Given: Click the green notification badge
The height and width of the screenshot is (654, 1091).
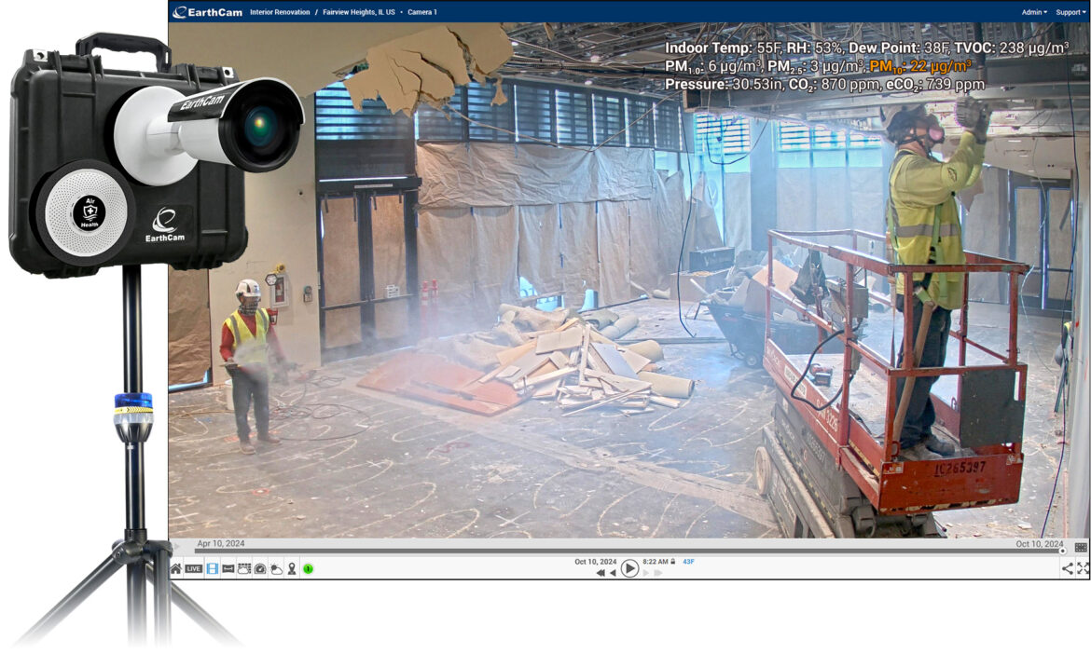Looking at the screenshot, I should pos(309,568).
